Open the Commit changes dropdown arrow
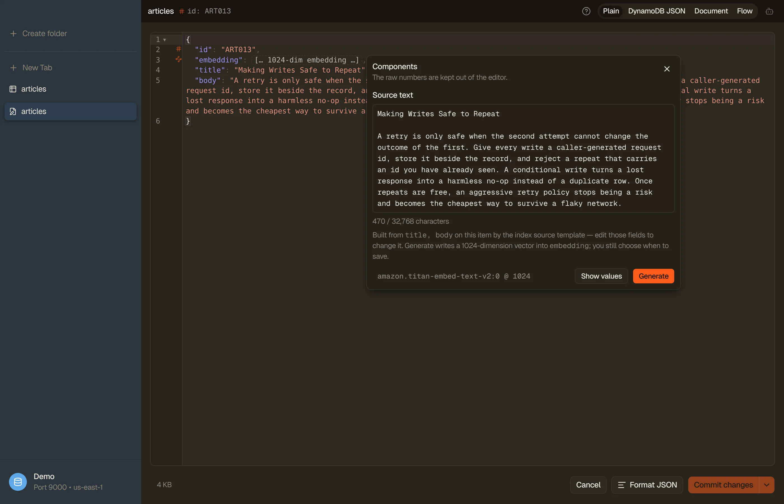Screen dimensions: 784x504 (x=766, y=485)
